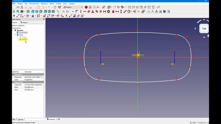Select the slot tool
This screenshot has width=221, height=124.
pyautogui.click(x=58, y=16)
